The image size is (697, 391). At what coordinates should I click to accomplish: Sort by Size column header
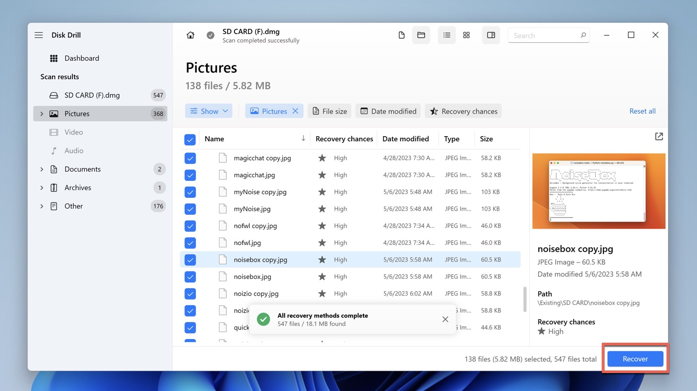pos(486,139)
